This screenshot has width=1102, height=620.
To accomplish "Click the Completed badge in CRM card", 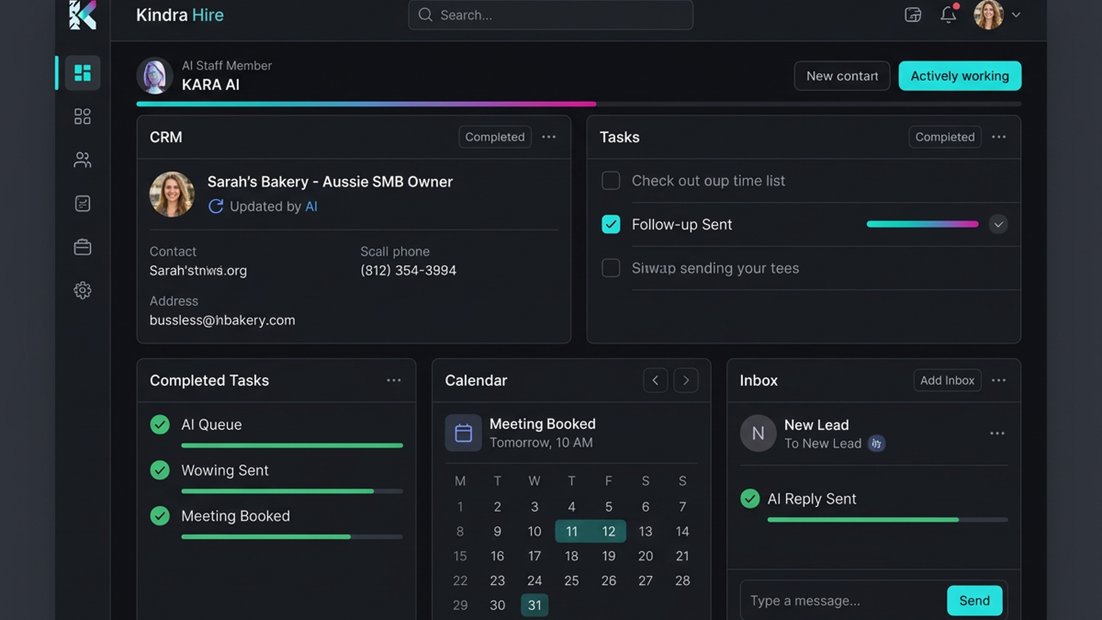I will [495, 137].
